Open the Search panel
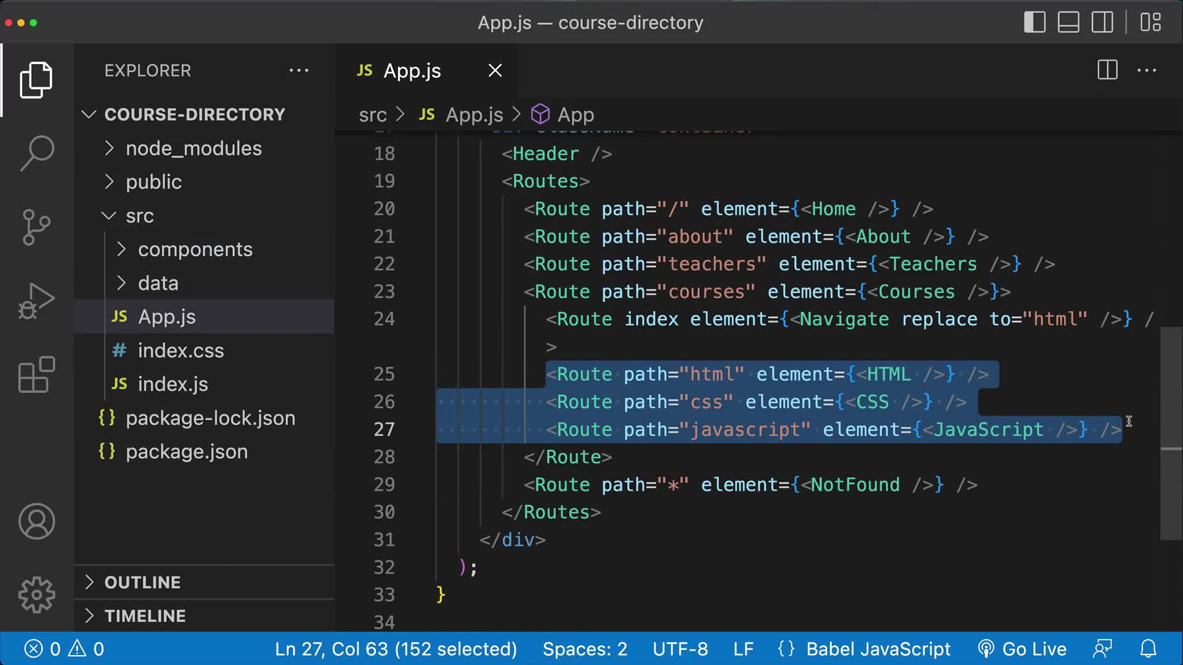This screenshot has height=665, width=1183. 36,153
